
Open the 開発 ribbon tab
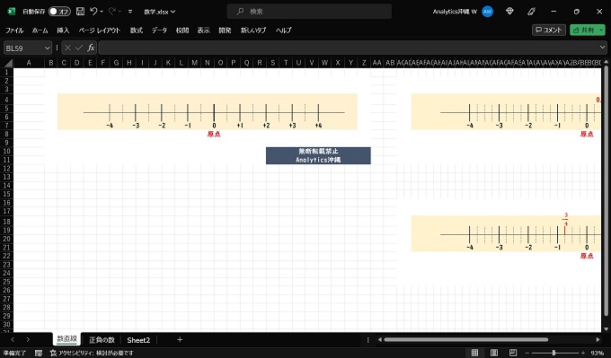[225, 30]
